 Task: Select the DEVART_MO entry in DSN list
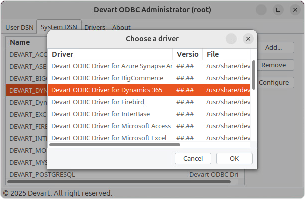pos(27,151)
